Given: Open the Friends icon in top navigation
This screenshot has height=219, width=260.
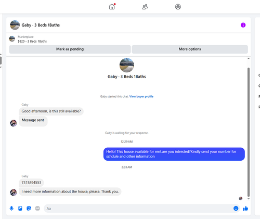Looking at the screenshot, I should (x=145, y=7).
